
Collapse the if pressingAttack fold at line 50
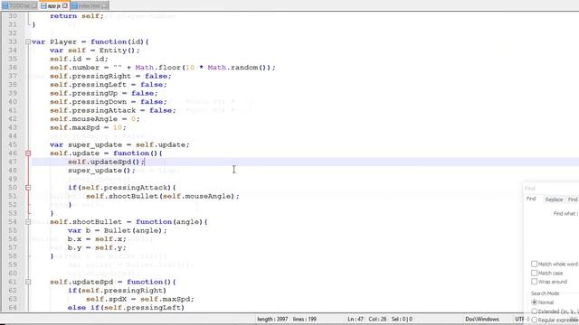[x=28, y=188]
